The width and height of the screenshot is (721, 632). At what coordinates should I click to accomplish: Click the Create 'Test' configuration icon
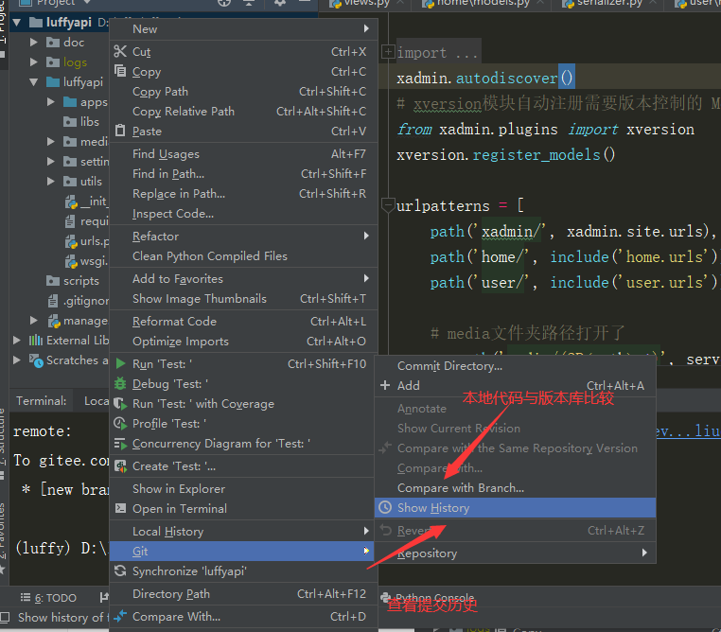(120, 466)
